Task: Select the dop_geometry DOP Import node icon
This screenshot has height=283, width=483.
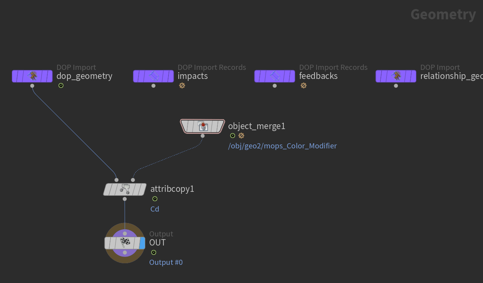Action: (32, 76)
